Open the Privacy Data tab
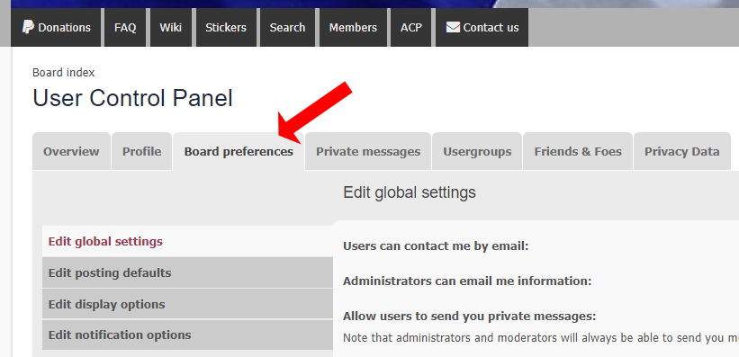 pyautogui.click(x=682, y=151)
